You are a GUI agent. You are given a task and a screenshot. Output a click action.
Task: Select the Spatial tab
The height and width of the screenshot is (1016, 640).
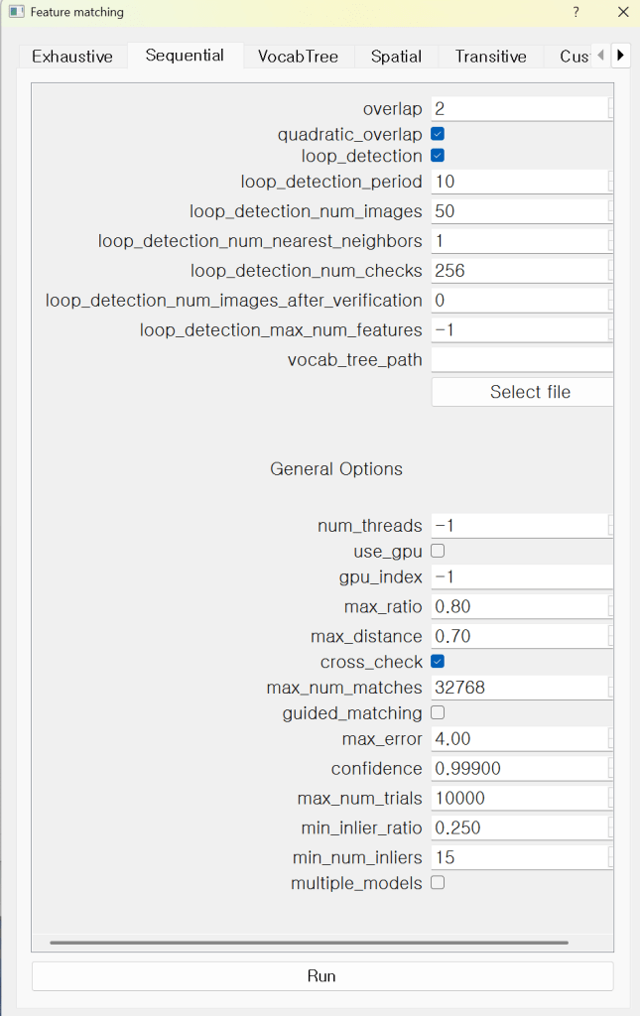point(396,57)
